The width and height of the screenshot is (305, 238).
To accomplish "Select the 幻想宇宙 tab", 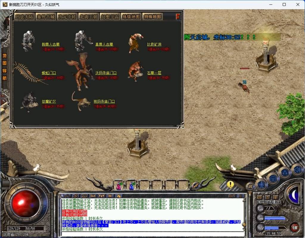I will coord(110,17).
